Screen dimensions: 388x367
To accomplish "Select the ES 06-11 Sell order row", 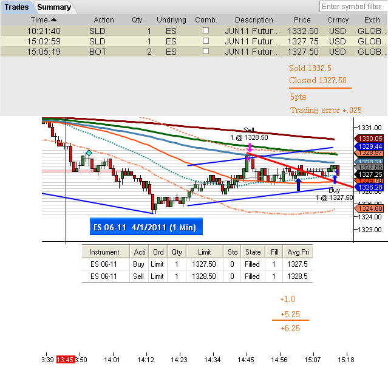I will click(x=197, y=276).
